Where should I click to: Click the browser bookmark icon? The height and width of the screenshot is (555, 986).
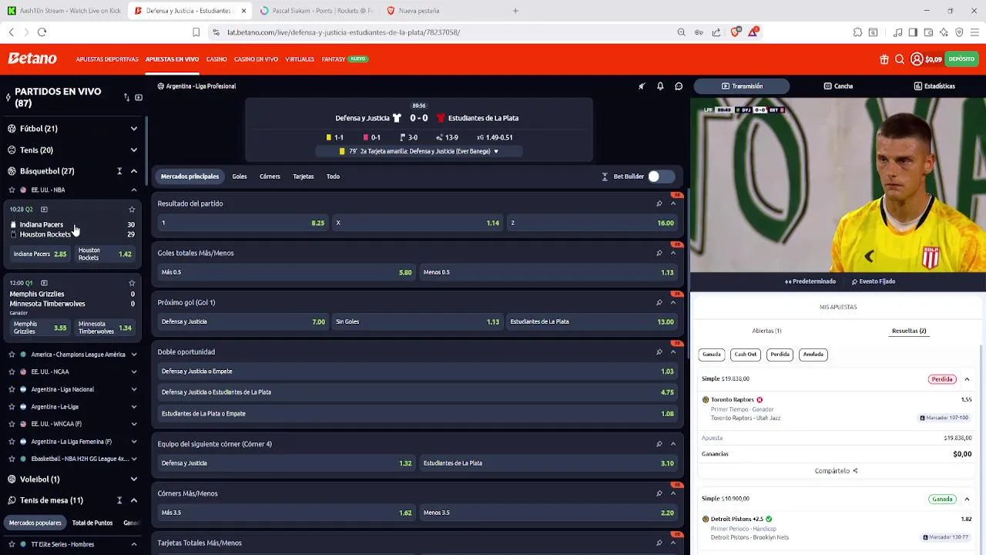196,32
